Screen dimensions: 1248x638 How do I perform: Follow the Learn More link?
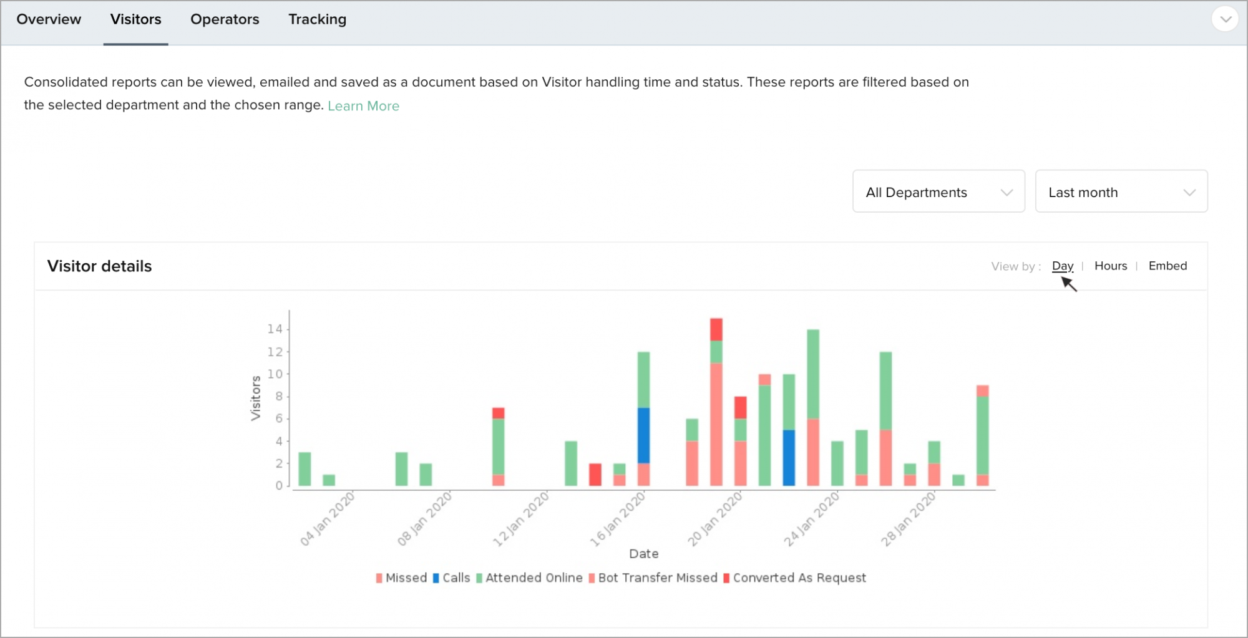click(x=363, y=106)
